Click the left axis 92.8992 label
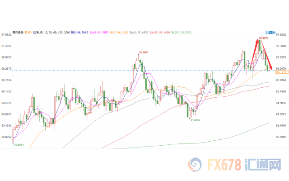 click(x=6, y=137)
